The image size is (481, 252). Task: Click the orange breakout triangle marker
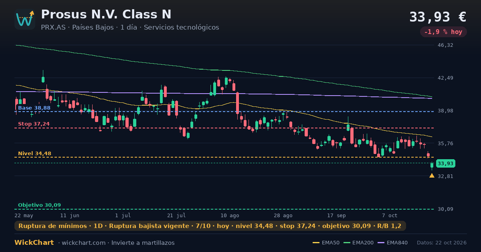coord(432,175)
